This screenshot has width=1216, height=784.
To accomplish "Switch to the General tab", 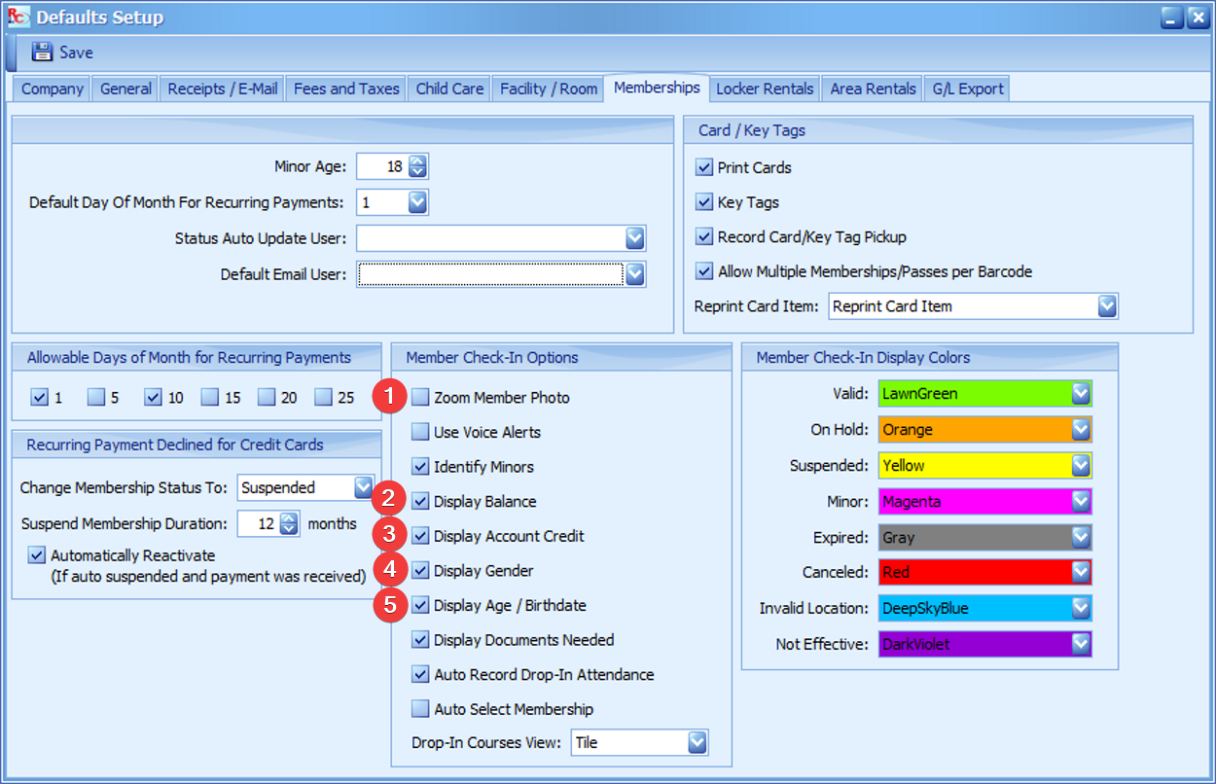I will (x=125, y=89).
